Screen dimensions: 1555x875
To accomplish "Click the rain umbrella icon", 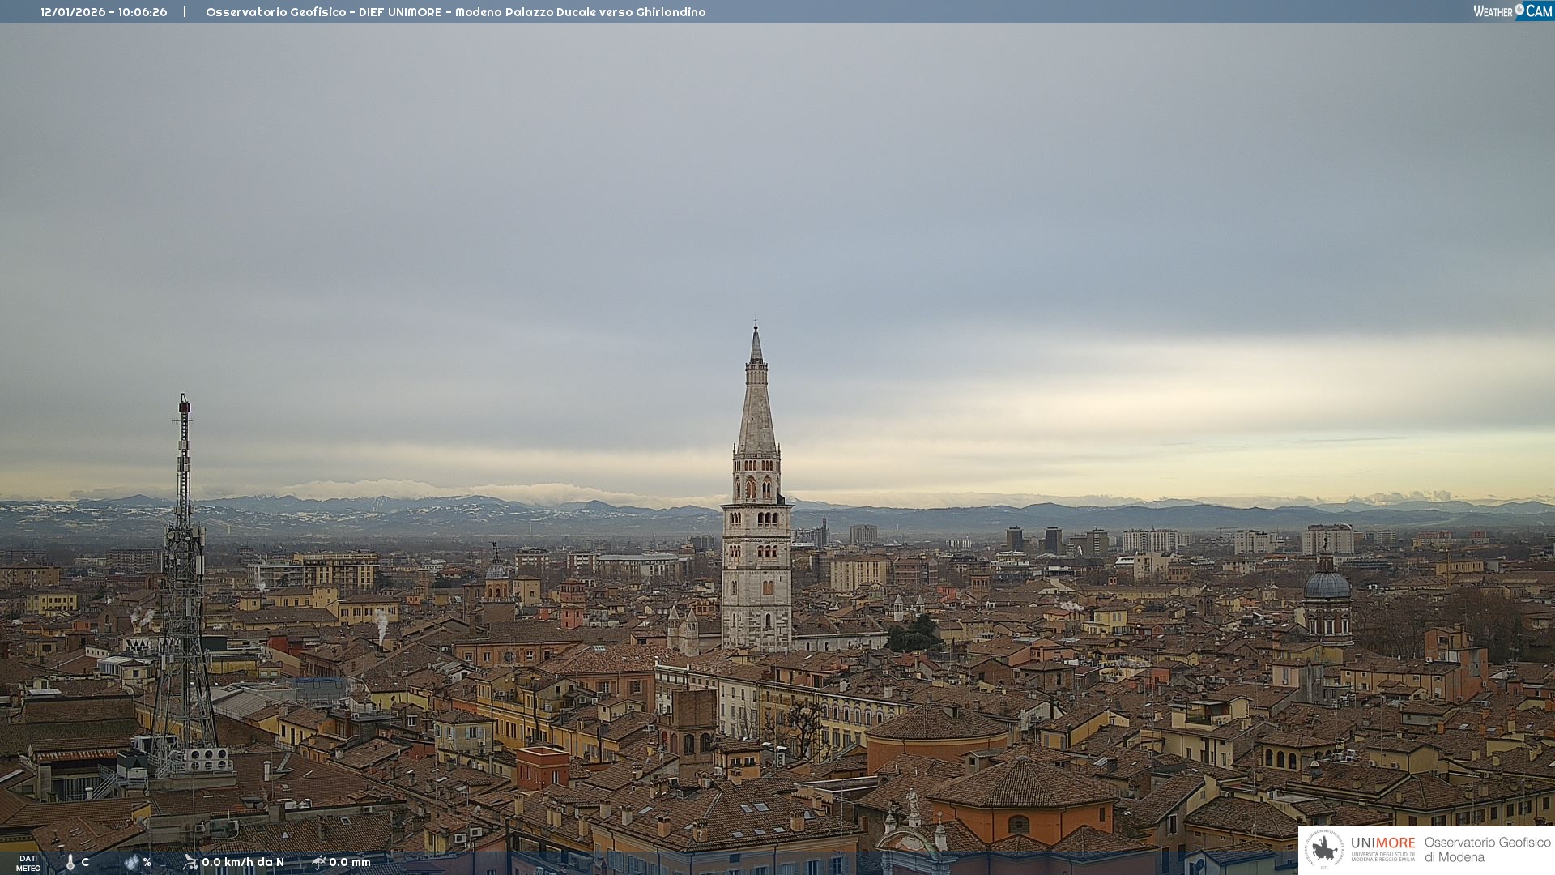I will coord(319,862).
